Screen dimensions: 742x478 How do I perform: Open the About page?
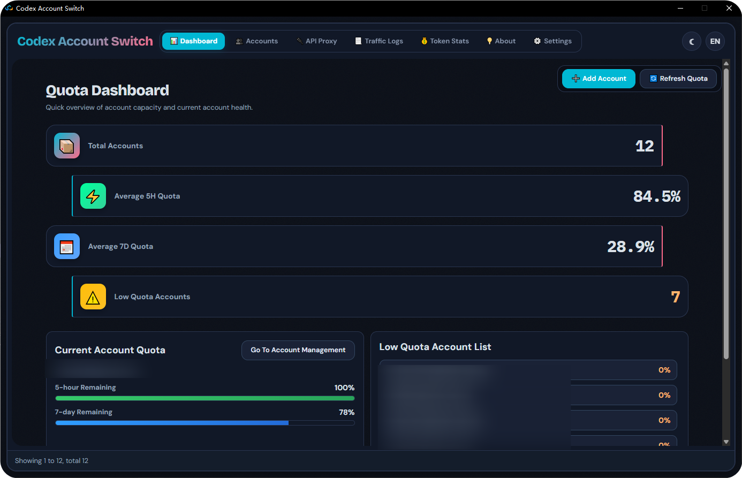click(x=501, y=41)
